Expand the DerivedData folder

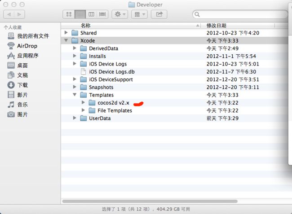pos(75,48)
